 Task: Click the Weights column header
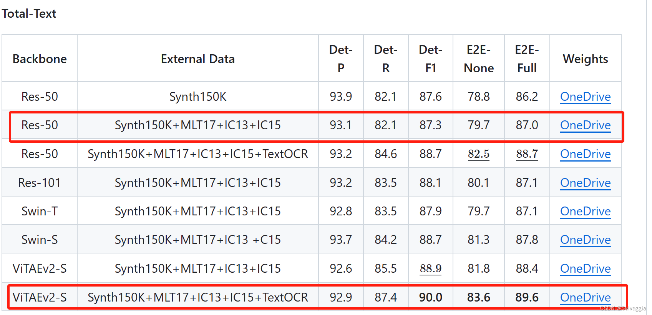[x=585, y=59]
